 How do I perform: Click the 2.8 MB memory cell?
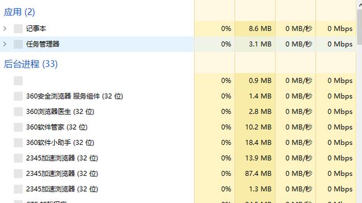click(255, 112)
